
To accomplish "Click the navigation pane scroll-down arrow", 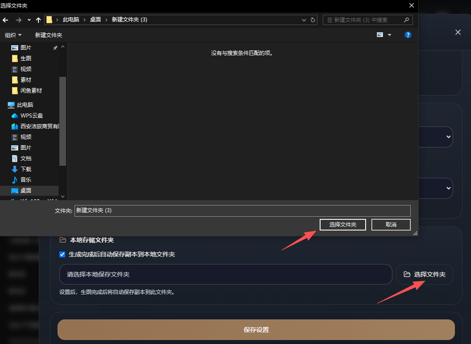I will tap(63, 197).
